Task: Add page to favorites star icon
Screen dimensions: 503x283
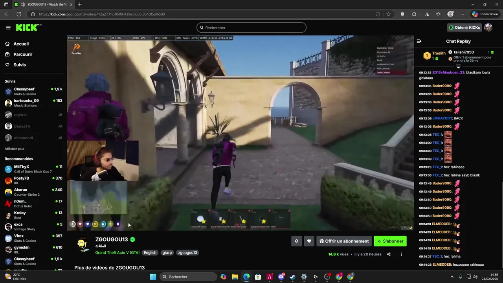Action: point(388,14)
